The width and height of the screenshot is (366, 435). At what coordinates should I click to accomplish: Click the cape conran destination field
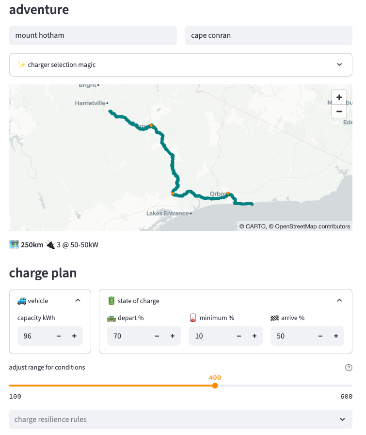pyautogui.click(x=268, y=35)
